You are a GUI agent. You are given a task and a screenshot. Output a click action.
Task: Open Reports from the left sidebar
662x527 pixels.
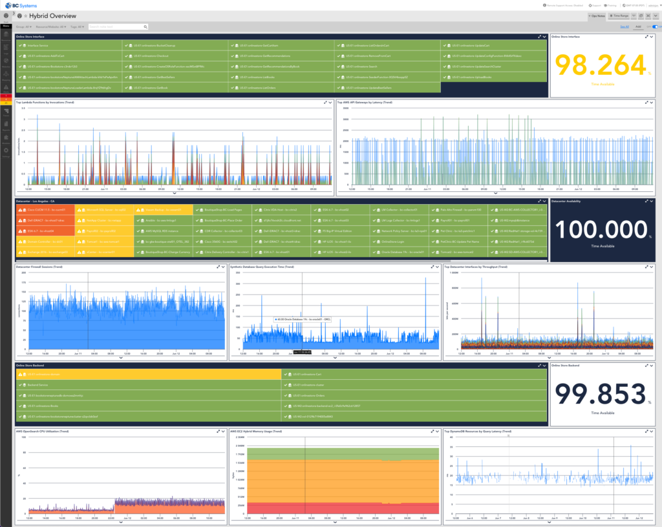[x=6, y=123]
